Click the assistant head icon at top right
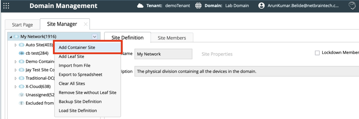 (352, 6)
